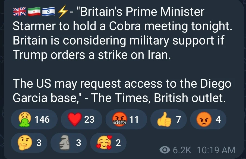The width and height of the screenshot is (246, 159).
Task: Add the vomiting face reaction with 146
Action: coord(34,119)
